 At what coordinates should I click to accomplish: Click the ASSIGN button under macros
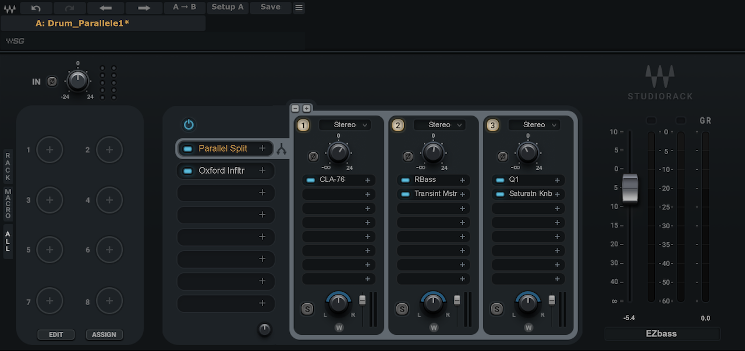(x=104, y=335)
